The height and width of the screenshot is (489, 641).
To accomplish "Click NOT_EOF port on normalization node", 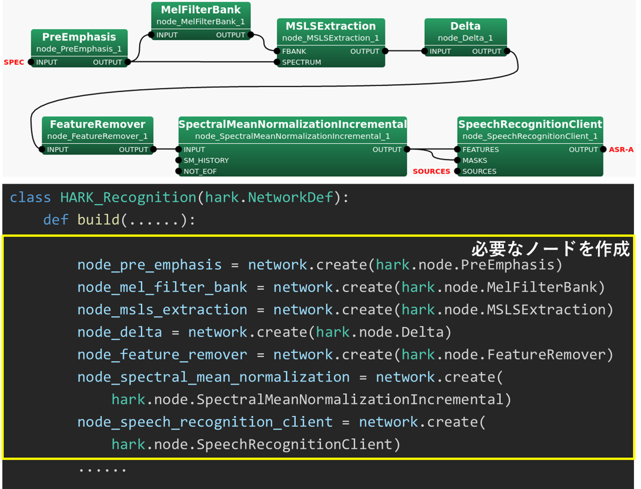I will (179, 171).
